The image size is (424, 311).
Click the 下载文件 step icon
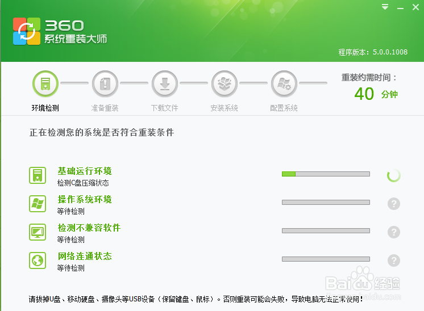165,84
